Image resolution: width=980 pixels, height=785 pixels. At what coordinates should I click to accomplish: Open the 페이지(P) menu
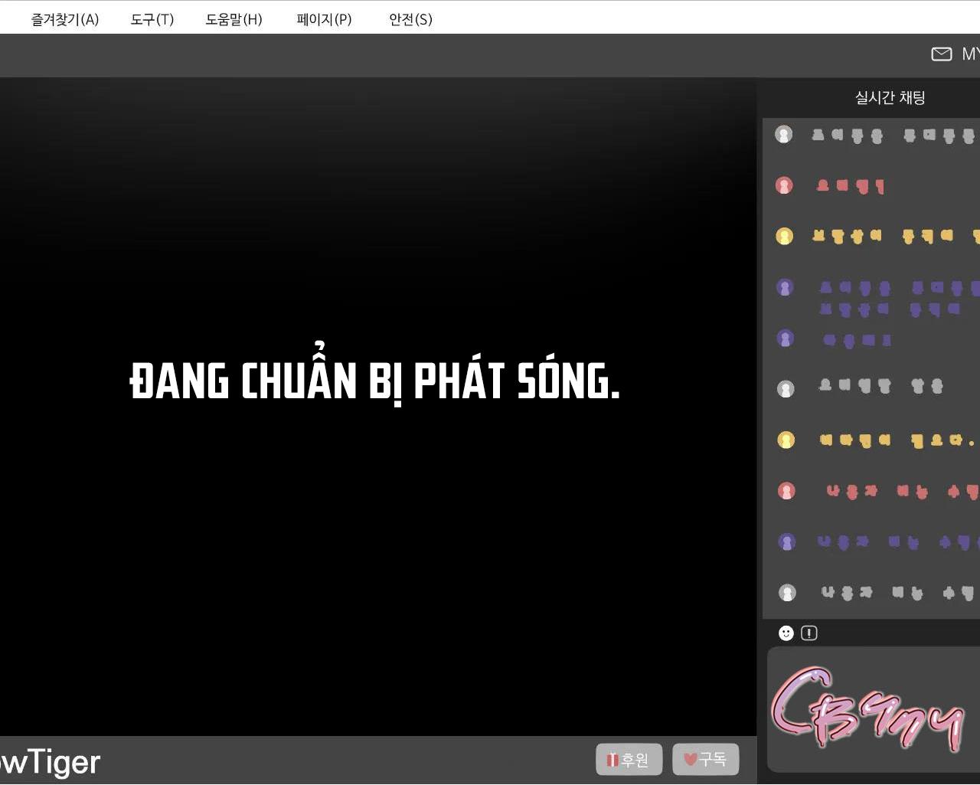point(324,19)
